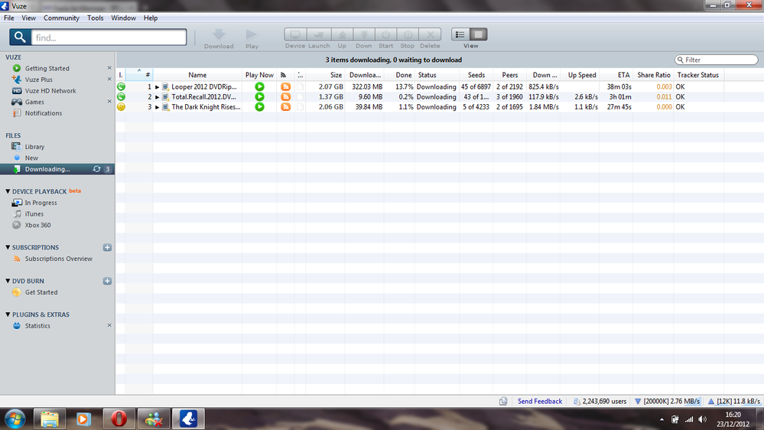
Task: Open the Window menu
Action: pyautogui.click(x=123, y=18)
